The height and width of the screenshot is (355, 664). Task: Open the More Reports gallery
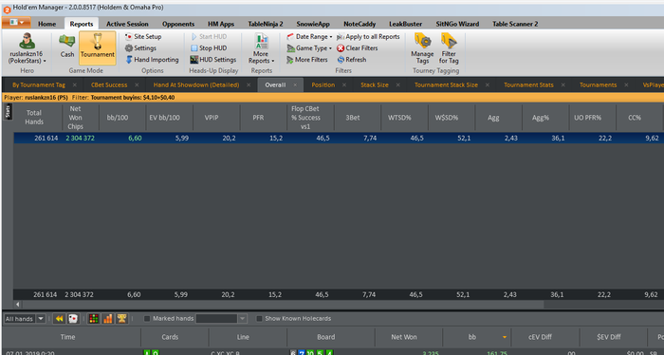pyautogui.click(x=261, y=48)
